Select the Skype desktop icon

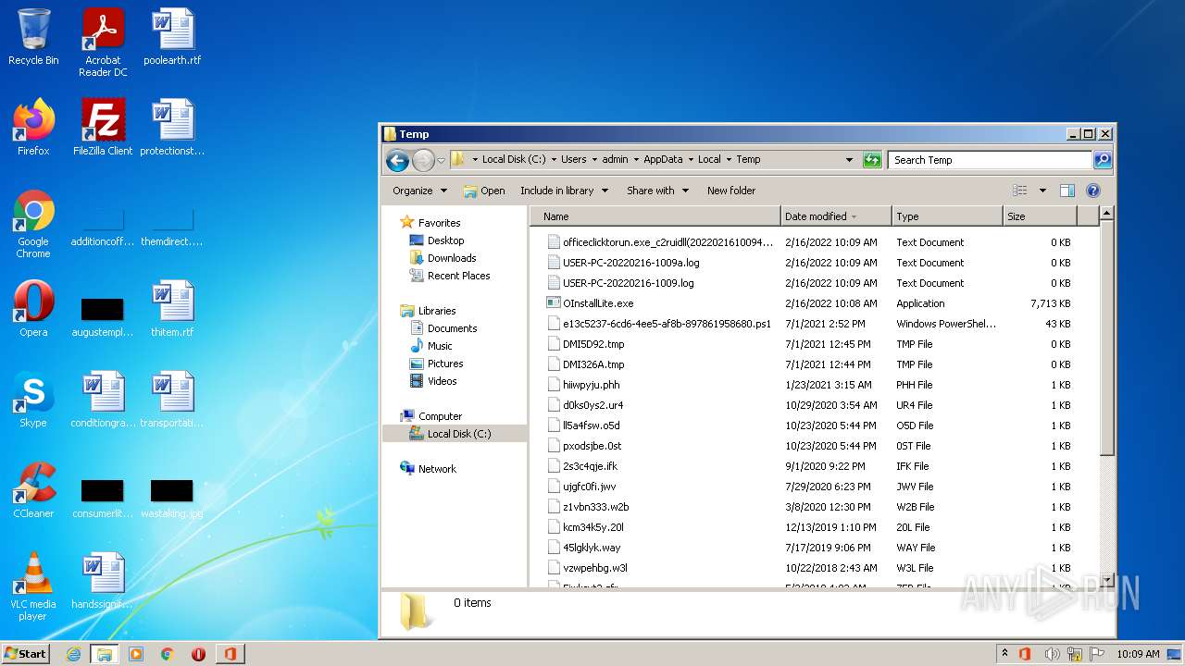33,400
